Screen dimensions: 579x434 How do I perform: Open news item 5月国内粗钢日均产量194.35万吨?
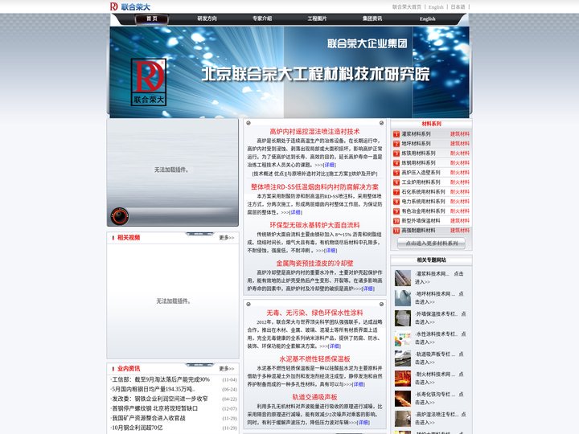coord(154,389)
